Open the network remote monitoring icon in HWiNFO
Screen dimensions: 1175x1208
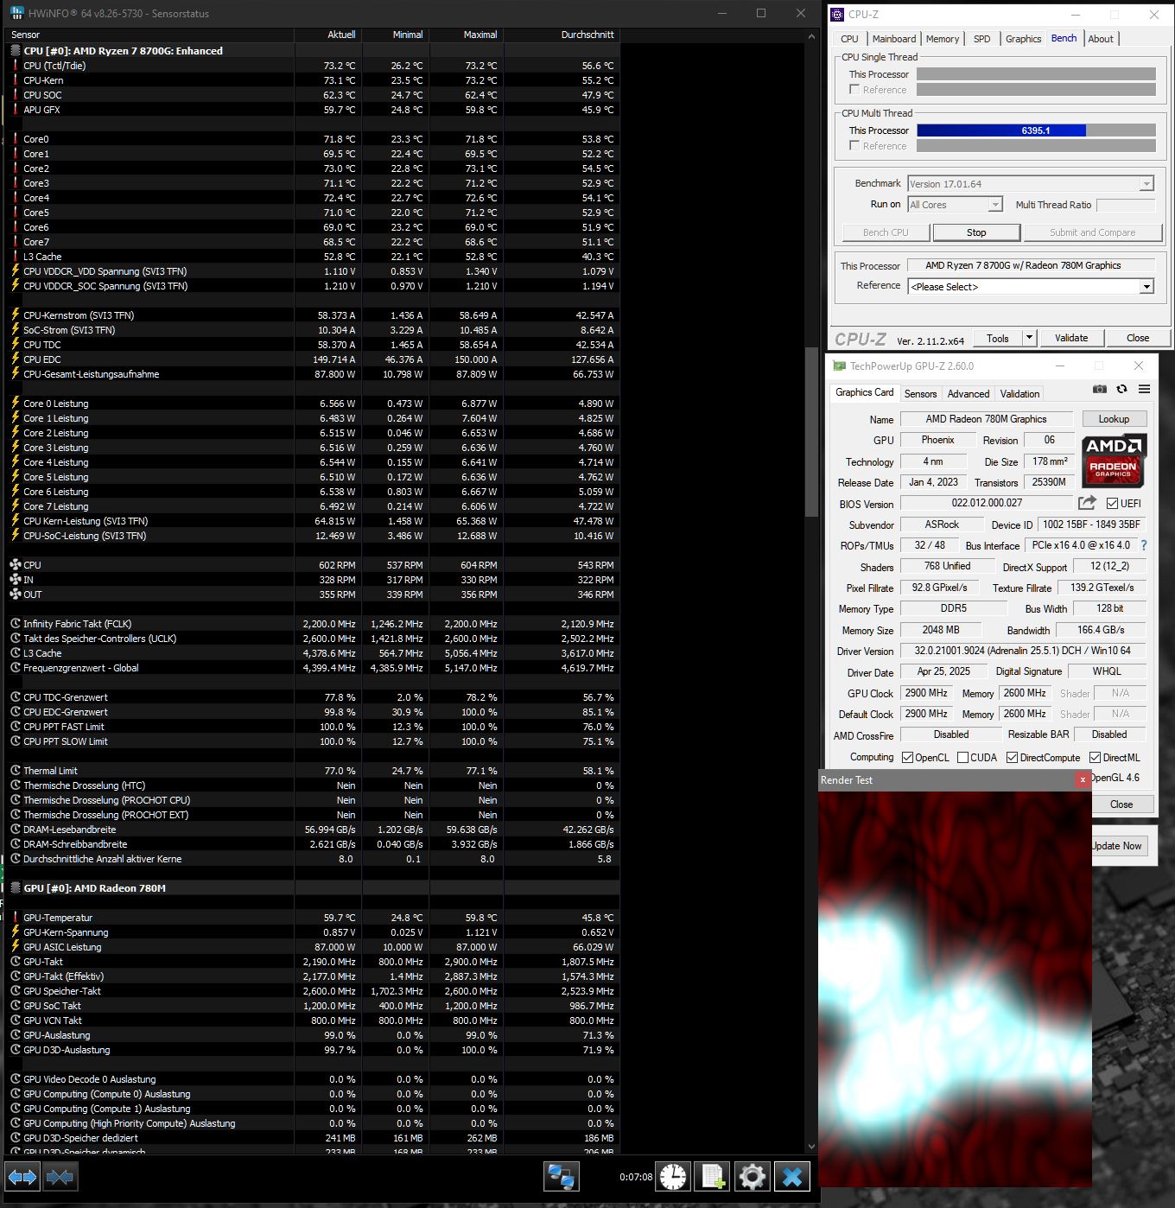562,1177
